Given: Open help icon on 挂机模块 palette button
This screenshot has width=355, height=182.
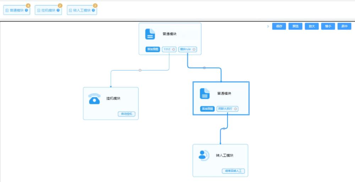Looking at the screenshot, I should click(58, 10).
